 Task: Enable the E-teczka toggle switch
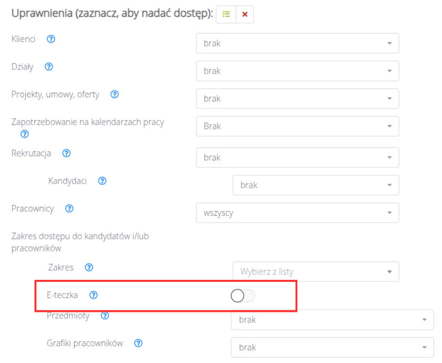click(243, 296)
